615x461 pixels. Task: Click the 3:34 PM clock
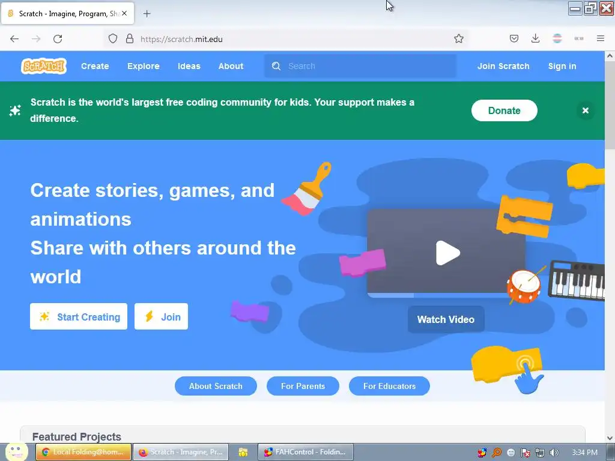(584, 453)
